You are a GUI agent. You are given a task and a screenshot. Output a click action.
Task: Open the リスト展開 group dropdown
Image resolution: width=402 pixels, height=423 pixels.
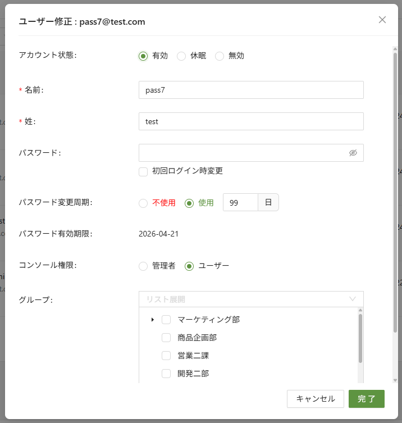(x=250, y=299)
